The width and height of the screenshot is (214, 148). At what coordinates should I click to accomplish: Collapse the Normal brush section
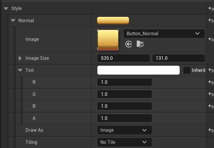[x=13, y=20]
